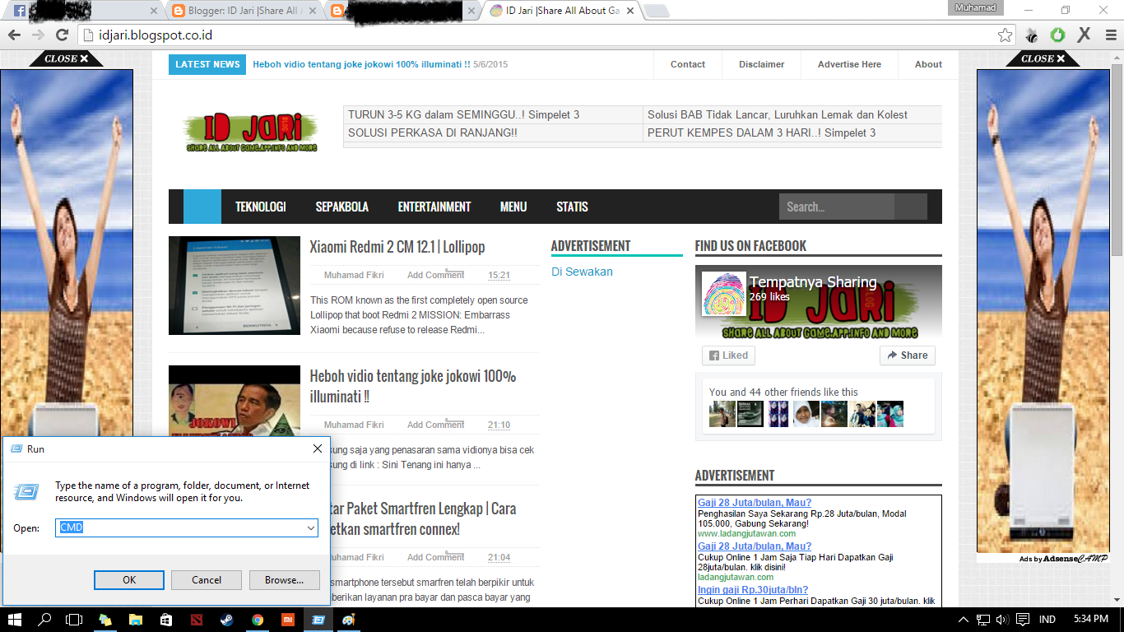Click Share on the Facebook widget

coord(907,355)
